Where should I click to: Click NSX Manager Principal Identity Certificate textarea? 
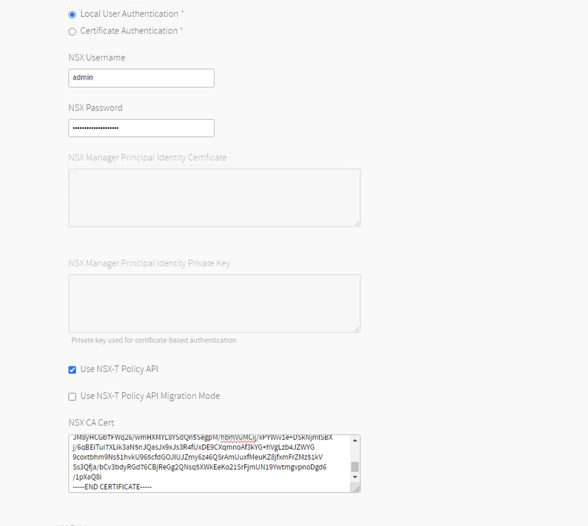click(214, 198)
